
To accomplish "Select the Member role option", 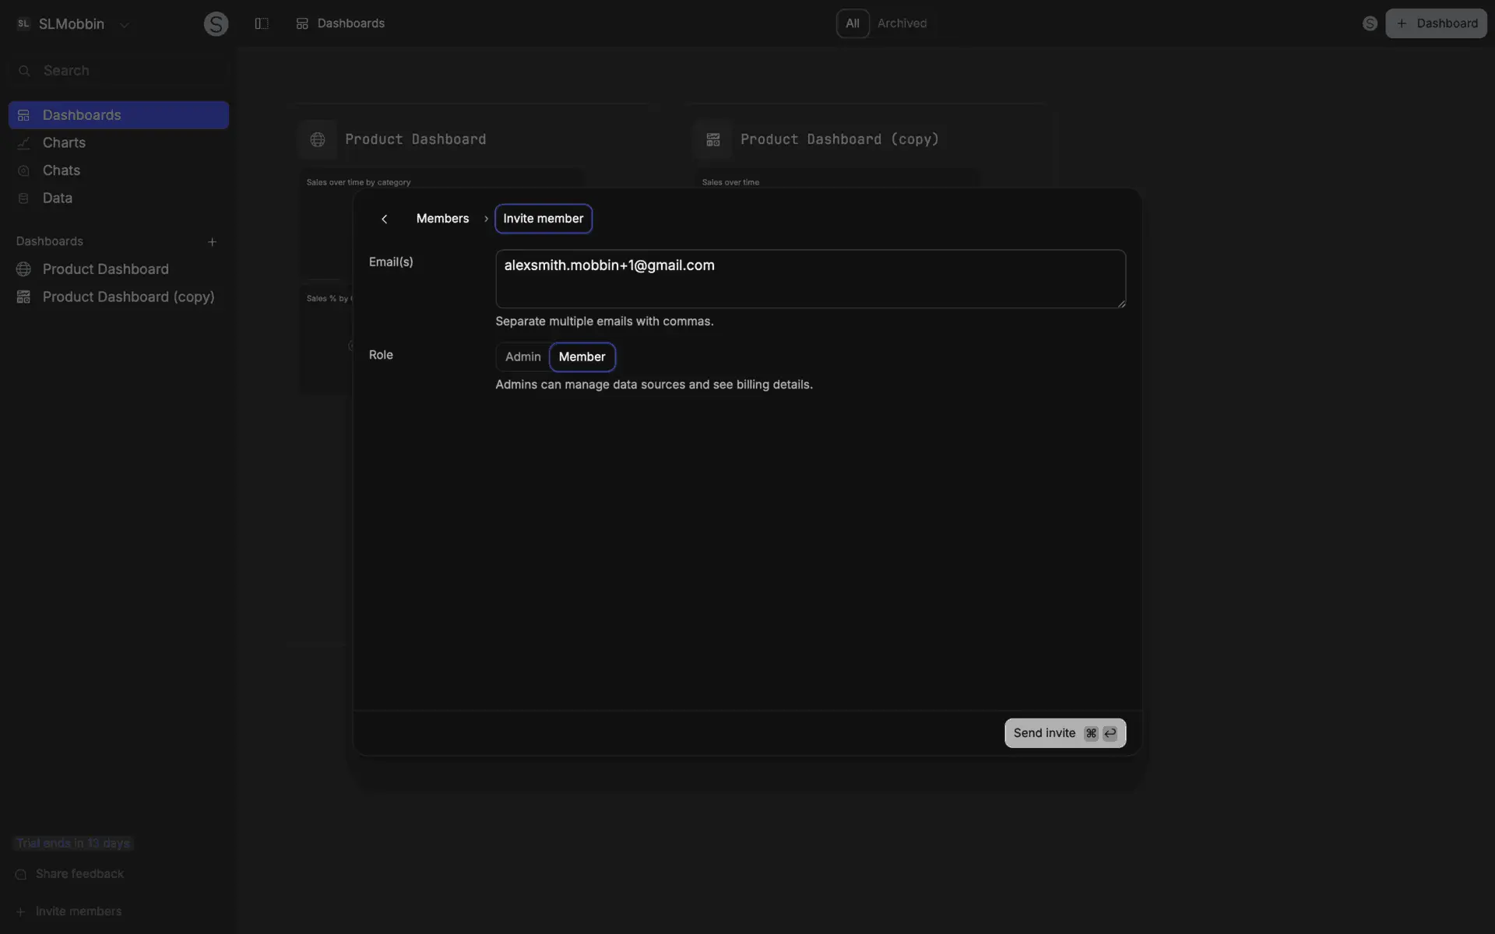I will pyautogui.click(x=582, y=356).
